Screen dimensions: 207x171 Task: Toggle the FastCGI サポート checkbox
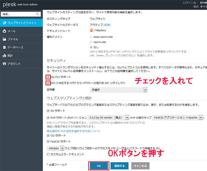point(48,141)
